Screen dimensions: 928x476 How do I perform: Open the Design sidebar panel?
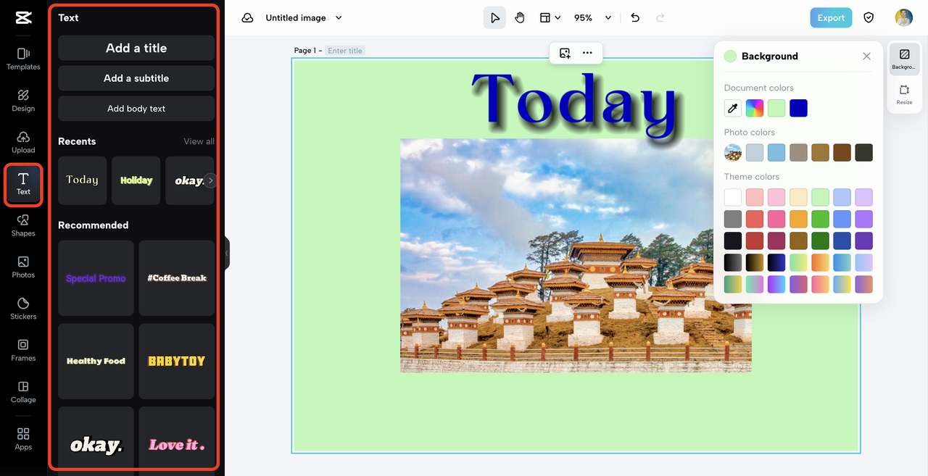pos(23,101)
